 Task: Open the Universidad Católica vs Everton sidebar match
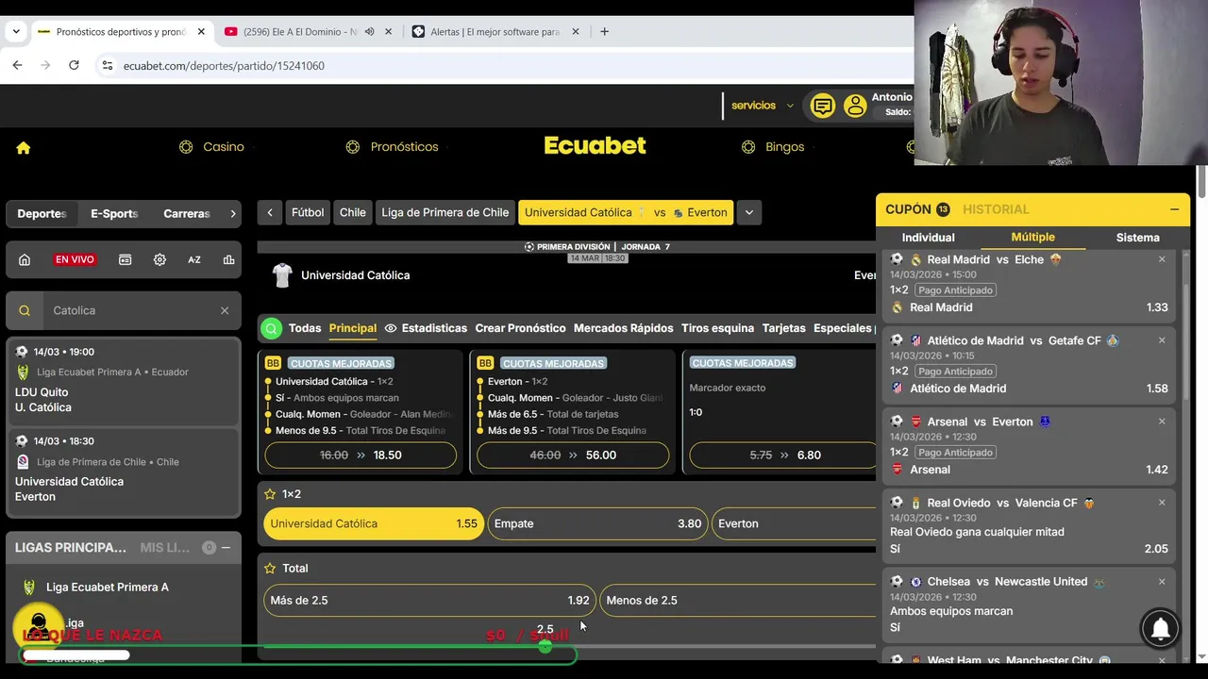coord(124,470)
